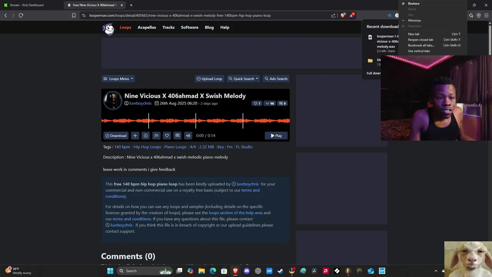Click the bookmark icon beside address bar
492x277 pixels.
(x=73, y=15)
